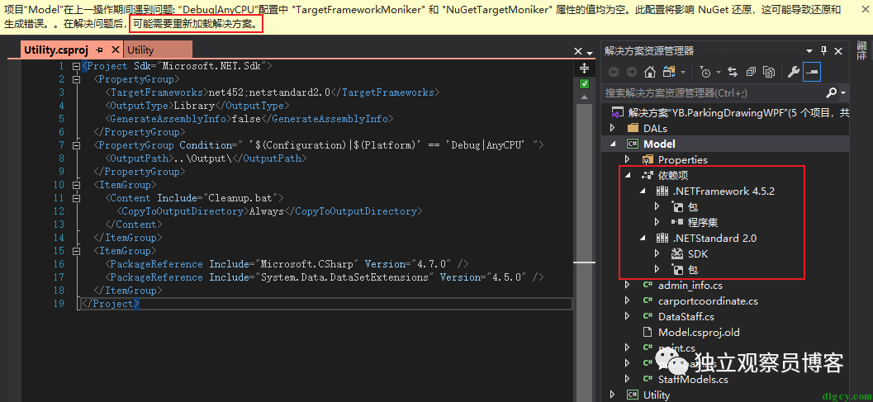This screenshot has width=873, height=402.
Task: Expand admin_info.cs node
Action: coord(628,285)
